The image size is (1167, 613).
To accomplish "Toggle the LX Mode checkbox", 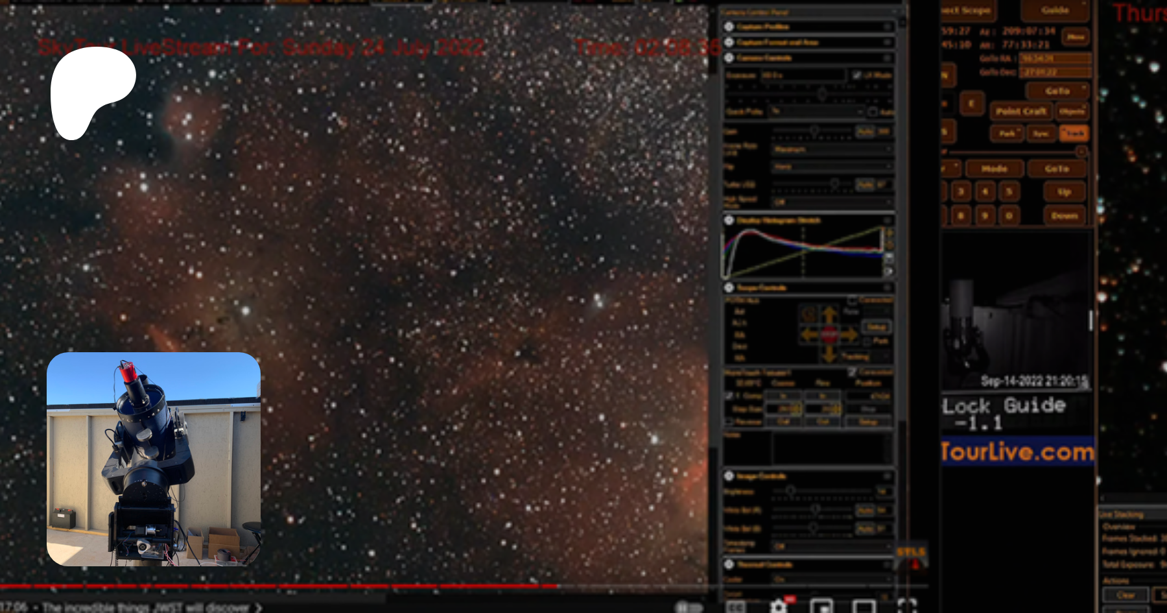I will coord(857,75).
